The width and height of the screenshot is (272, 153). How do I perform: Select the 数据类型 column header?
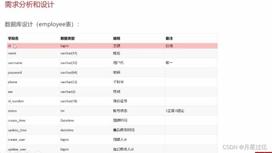coord(67,38)
